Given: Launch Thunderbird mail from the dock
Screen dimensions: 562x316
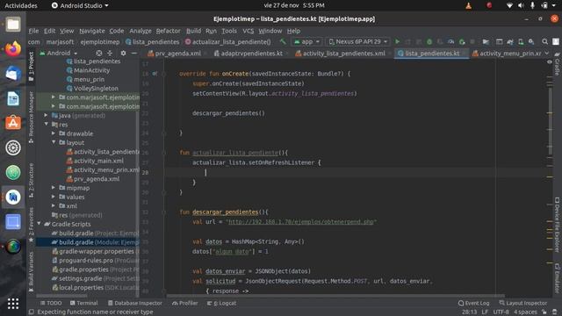Looking at the screenshot, I should pyautogui.click(x=13, y=74).
